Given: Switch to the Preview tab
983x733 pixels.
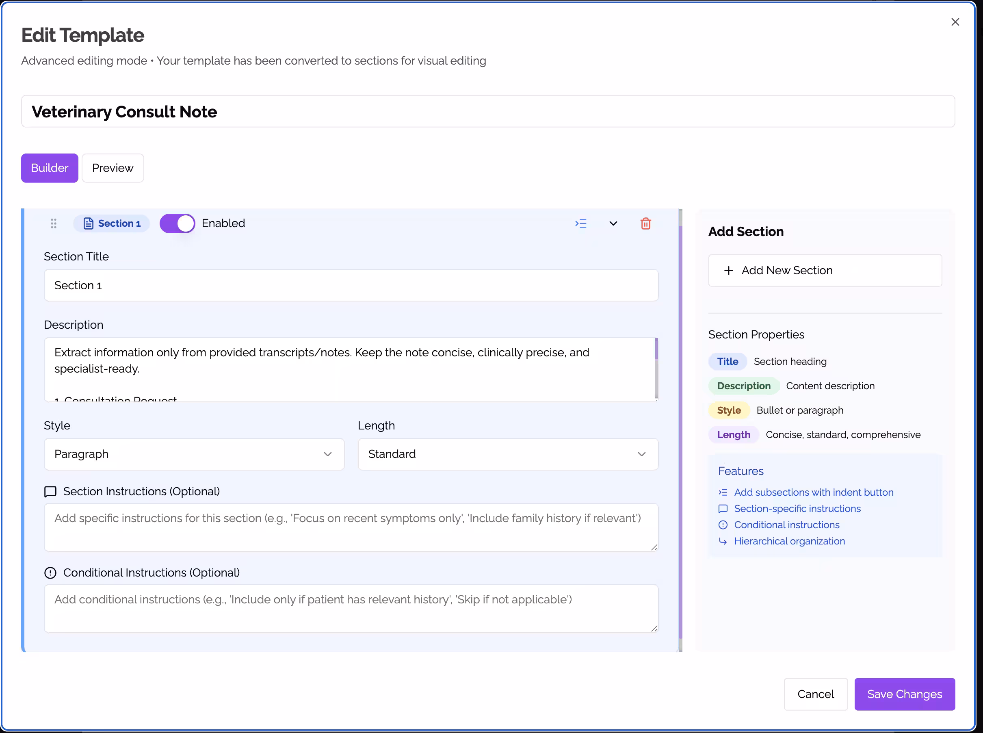Looking at the screenshot, I should [x=112, y=168].
